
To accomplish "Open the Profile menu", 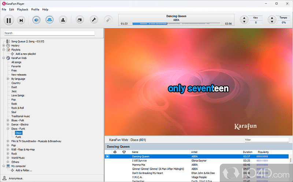I will pyautogui.click(x=35, y=10).
